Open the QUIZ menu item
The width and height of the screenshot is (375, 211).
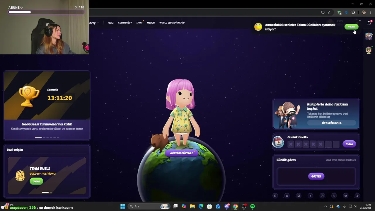click(x=111, y=23)
